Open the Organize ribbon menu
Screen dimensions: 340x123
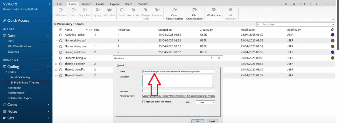[84, 12]
